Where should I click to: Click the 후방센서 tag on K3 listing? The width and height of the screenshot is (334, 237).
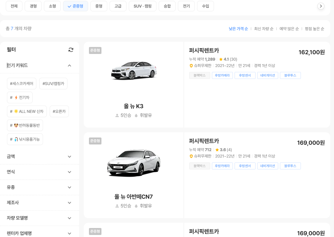245,75
